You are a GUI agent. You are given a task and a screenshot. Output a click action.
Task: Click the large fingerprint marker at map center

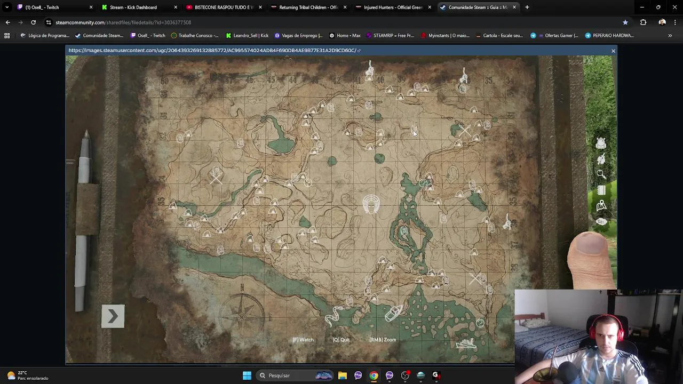point(371,204)
